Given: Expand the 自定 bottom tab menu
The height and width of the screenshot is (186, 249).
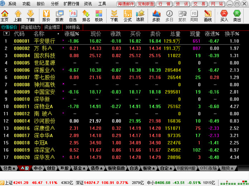Looking at the screenshot, I should [x=166, y=168].
